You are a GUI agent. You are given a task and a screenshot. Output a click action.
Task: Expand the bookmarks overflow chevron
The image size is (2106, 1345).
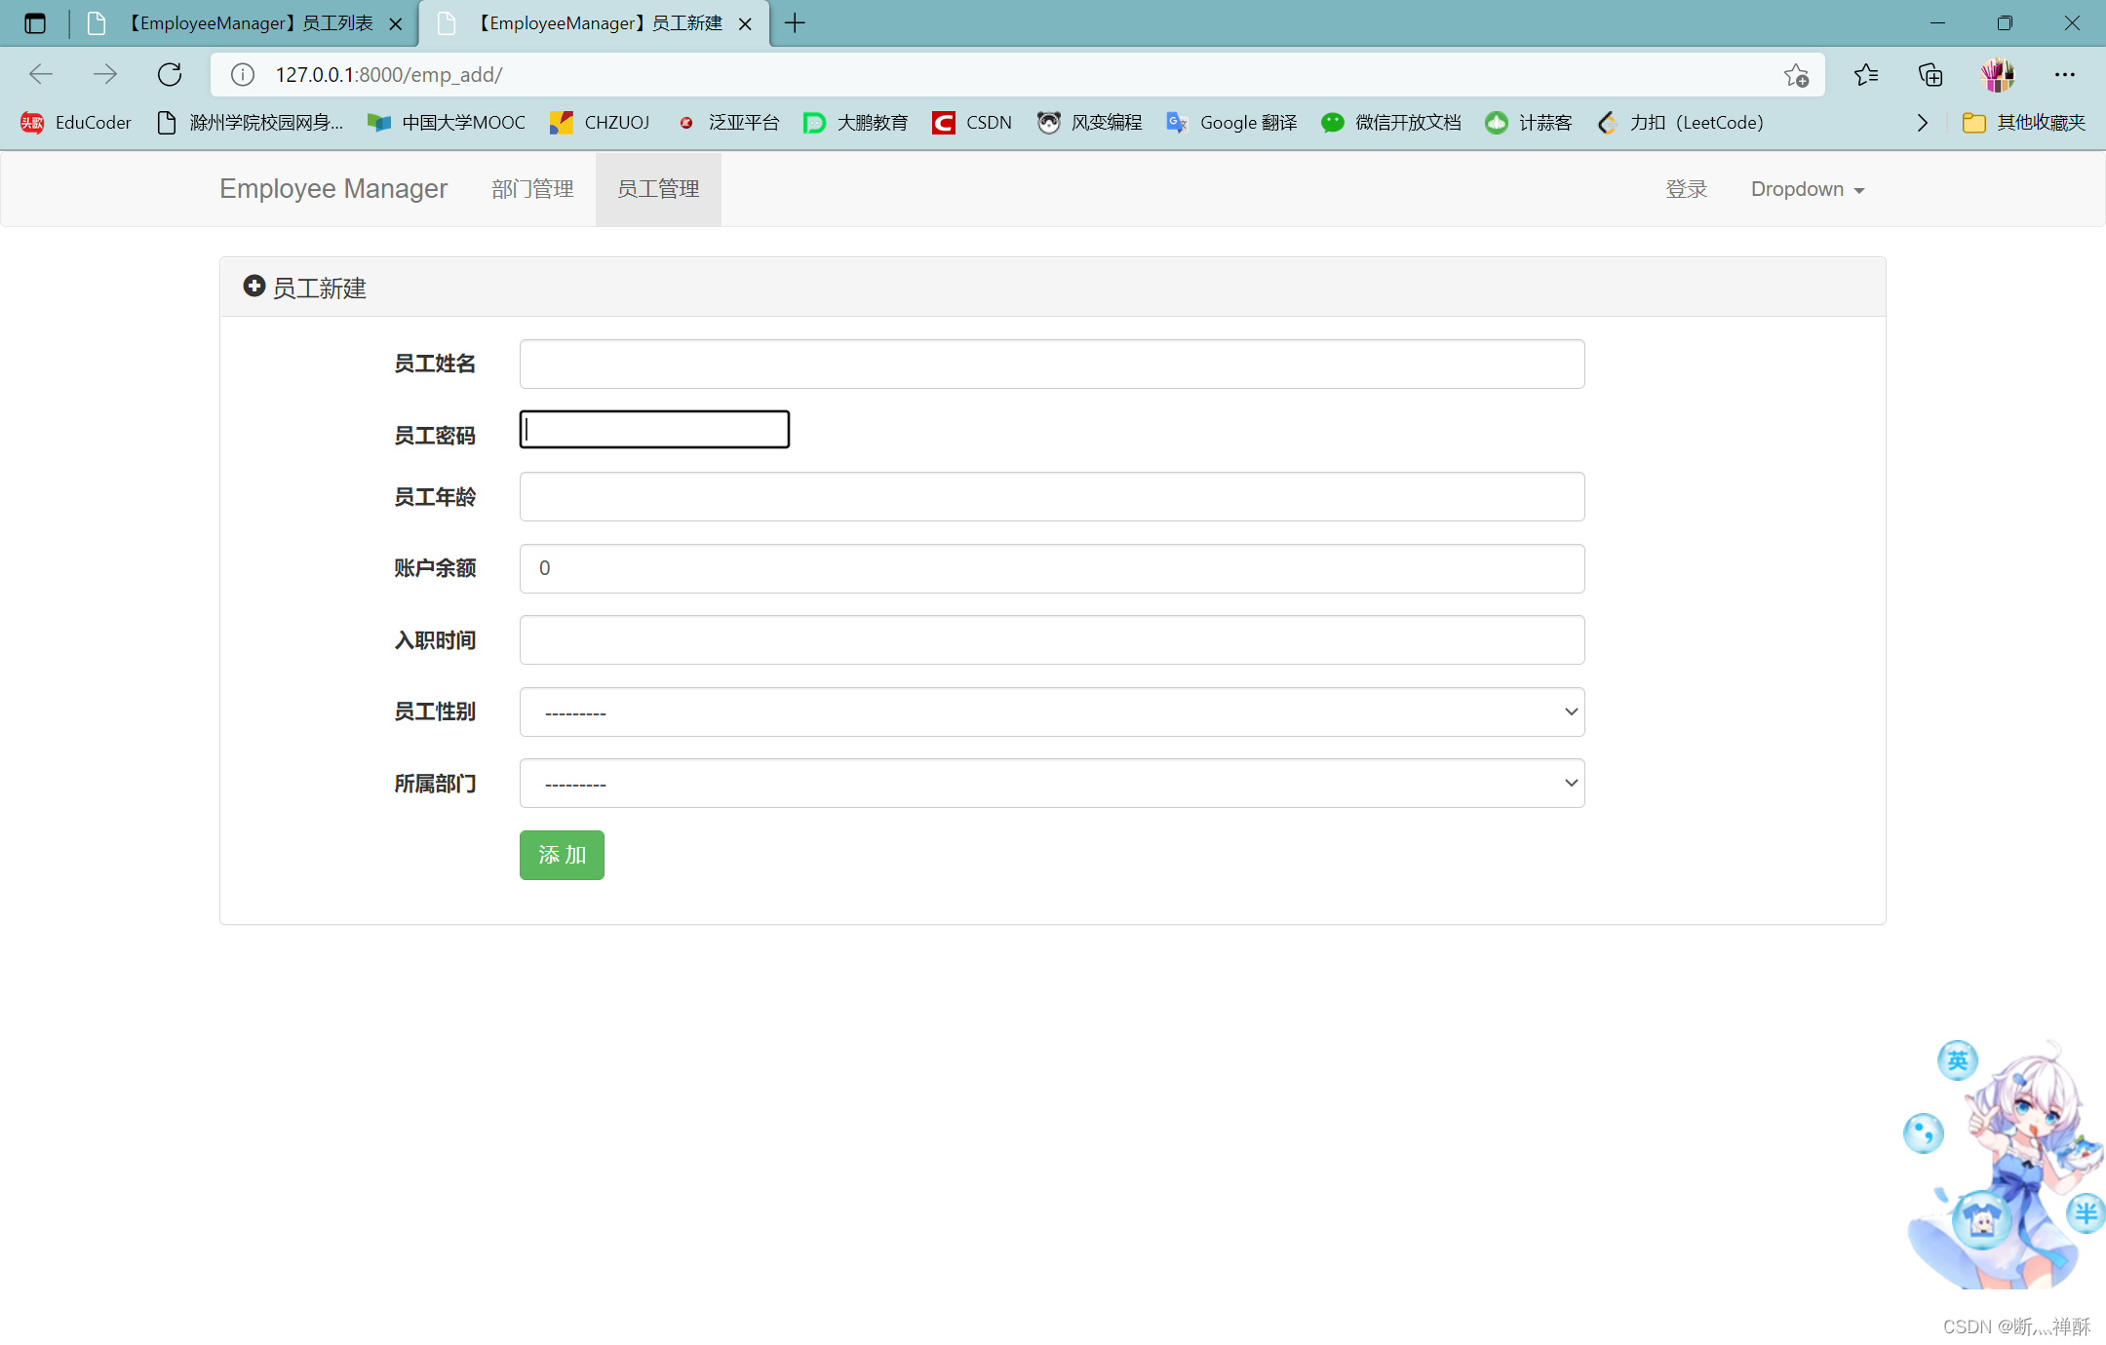pos(1922,122)
